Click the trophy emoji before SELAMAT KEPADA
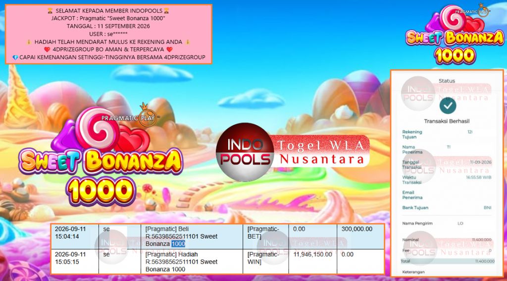The height and width of the screenshot is (281, 507). (50, 11)
